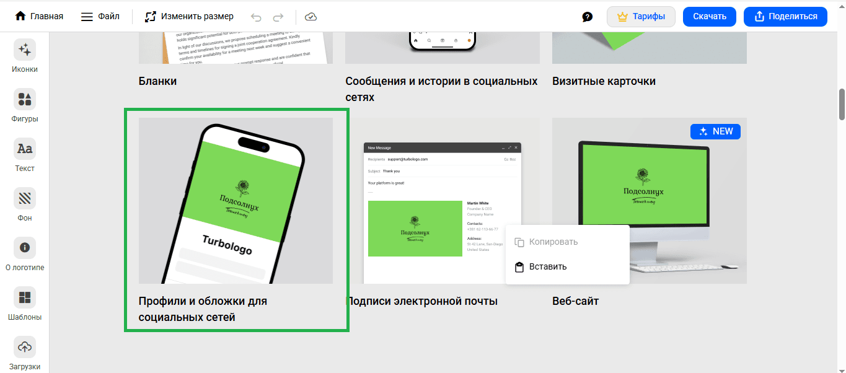Click the page vertical scrollbar thumb
The image size is (846, 373).
842,104
